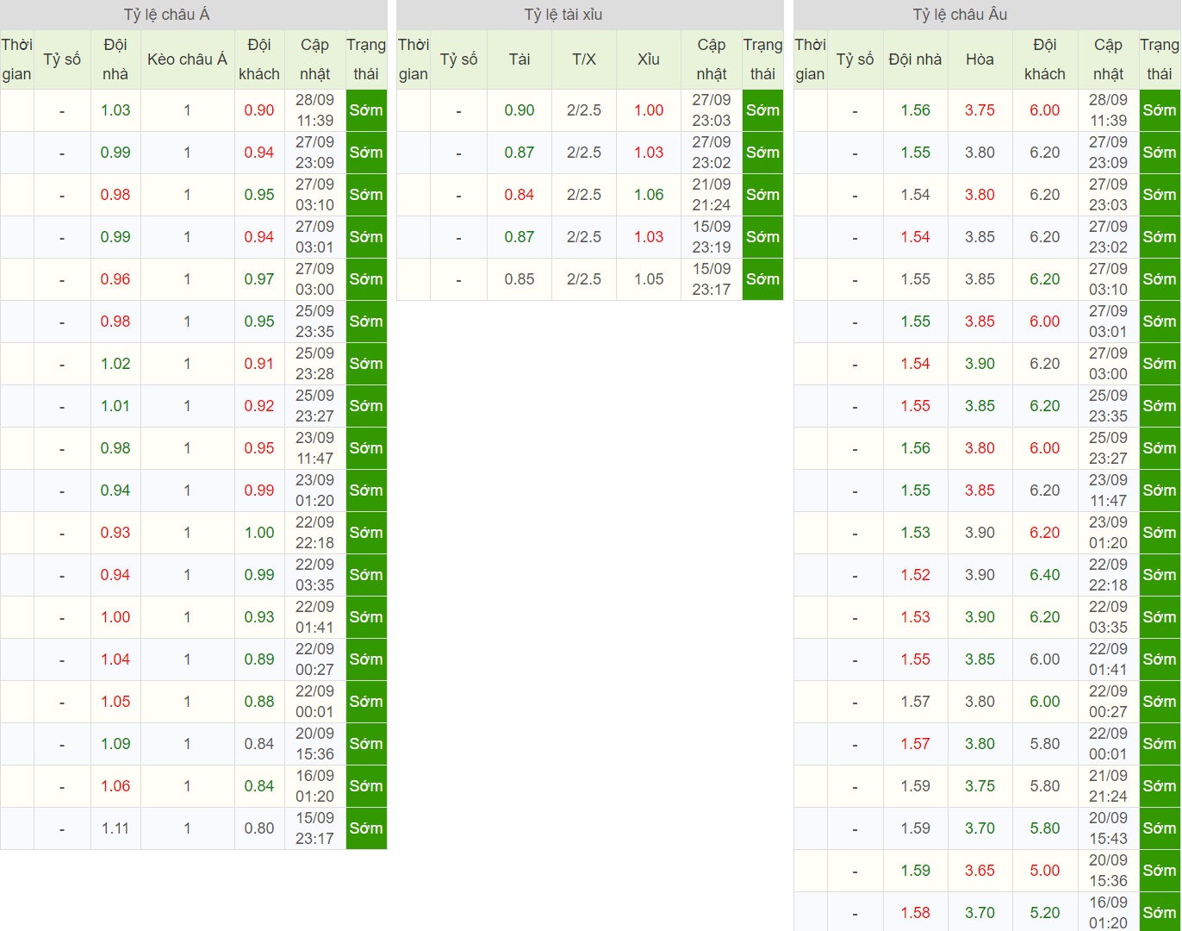The image size is (1182, 931).
Task: Select the 0.84 Tài odds value
Action: tap(519, 195)
